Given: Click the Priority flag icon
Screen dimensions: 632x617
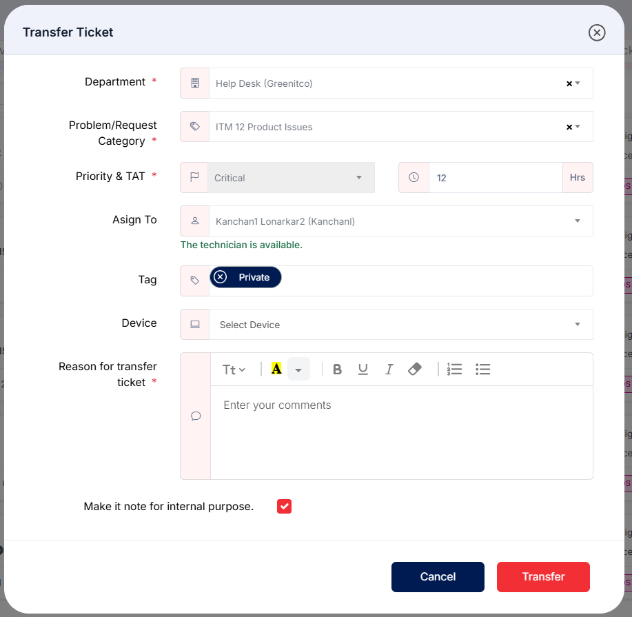Looking at the screenshot, I should click(194, 177).
